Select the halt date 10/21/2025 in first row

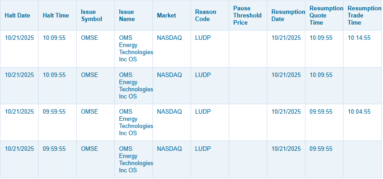click(x=19, y=38)
